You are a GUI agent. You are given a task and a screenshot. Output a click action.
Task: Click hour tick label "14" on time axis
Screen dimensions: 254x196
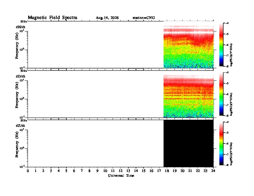136,171
